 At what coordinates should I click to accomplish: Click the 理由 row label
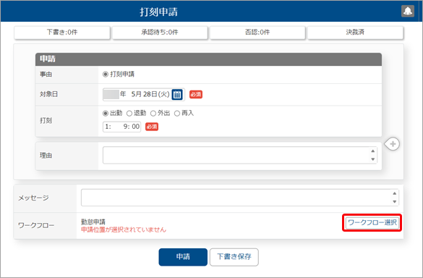click(x=46, y=156)
